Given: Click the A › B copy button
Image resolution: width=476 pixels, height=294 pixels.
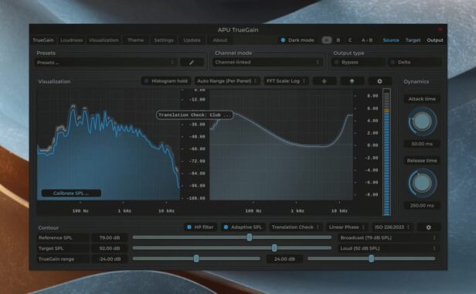Looking at the screenshot, I should (367, 40).
